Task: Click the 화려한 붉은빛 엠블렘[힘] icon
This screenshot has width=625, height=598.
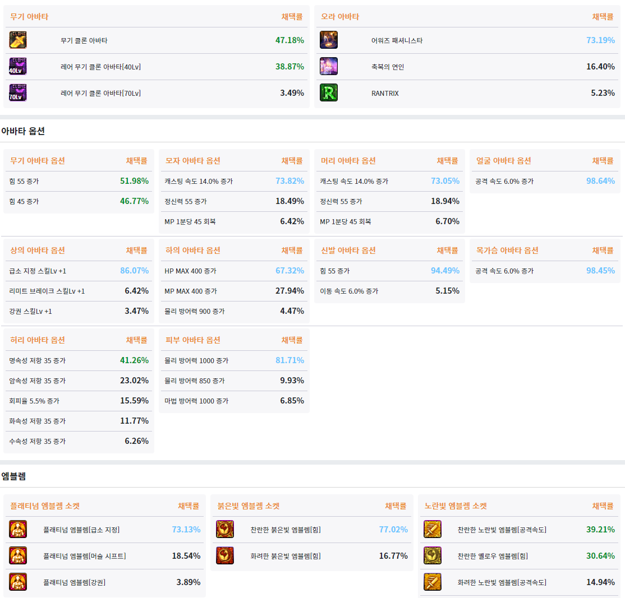Action: pyautogui.click(x=225, y=556)
